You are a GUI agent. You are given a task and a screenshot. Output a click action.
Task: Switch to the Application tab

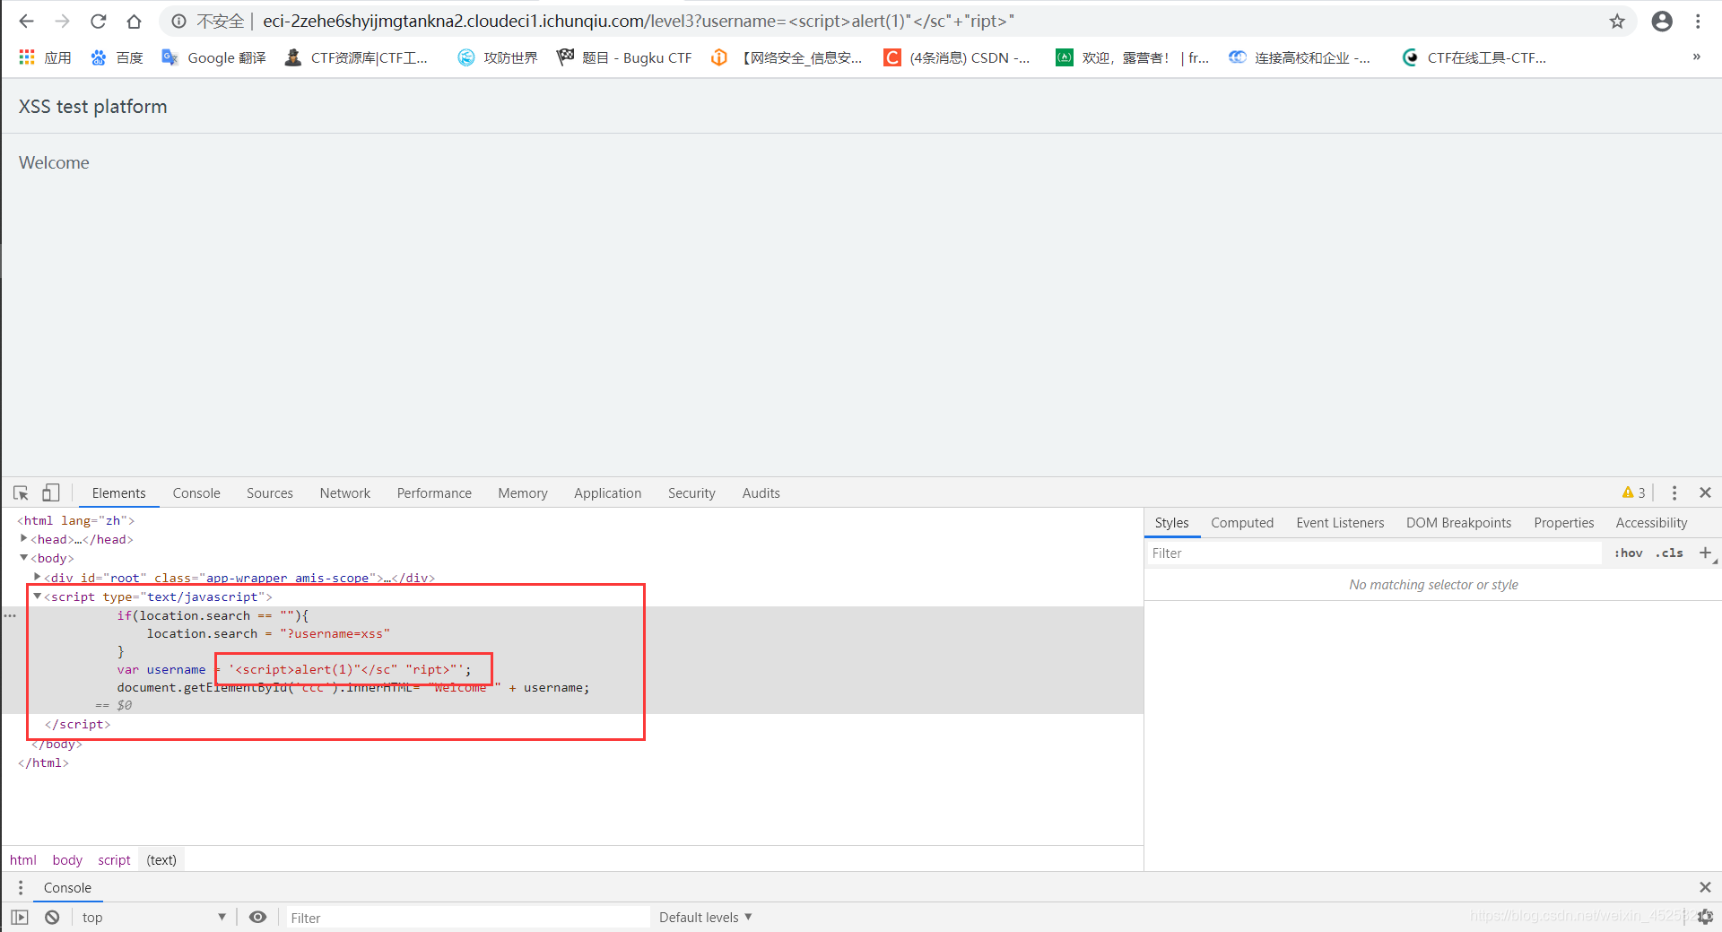[608, 492]
